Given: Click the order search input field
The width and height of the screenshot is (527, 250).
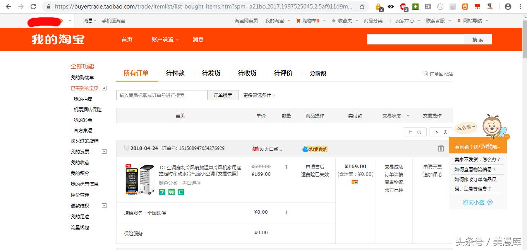Looking at the screenshot, I should point(163,95).
